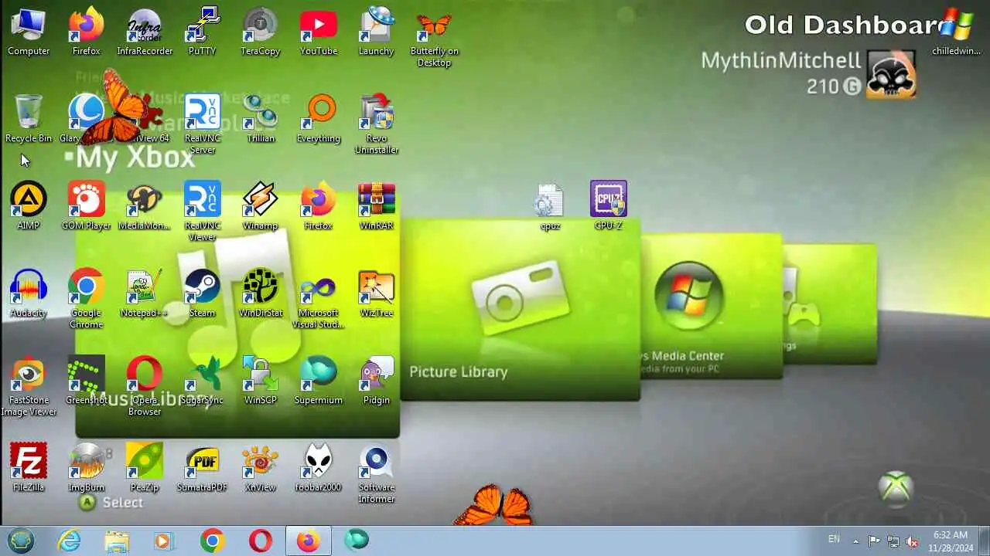
Task: Open the XnView desktop icon
Action: click(260, 468)
